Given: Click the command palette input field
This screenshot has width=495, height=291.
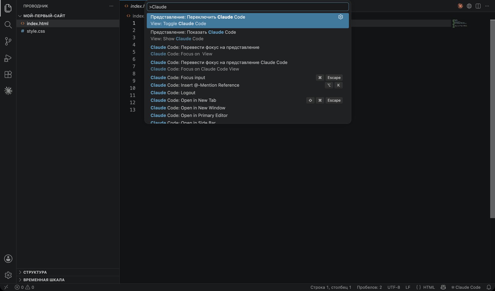Looking at the screenshot, I should 248,7.
